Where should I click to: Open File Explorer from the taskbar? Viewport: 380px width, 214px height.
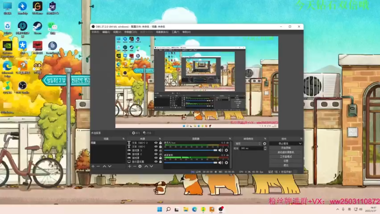click(x=186, y=209)
